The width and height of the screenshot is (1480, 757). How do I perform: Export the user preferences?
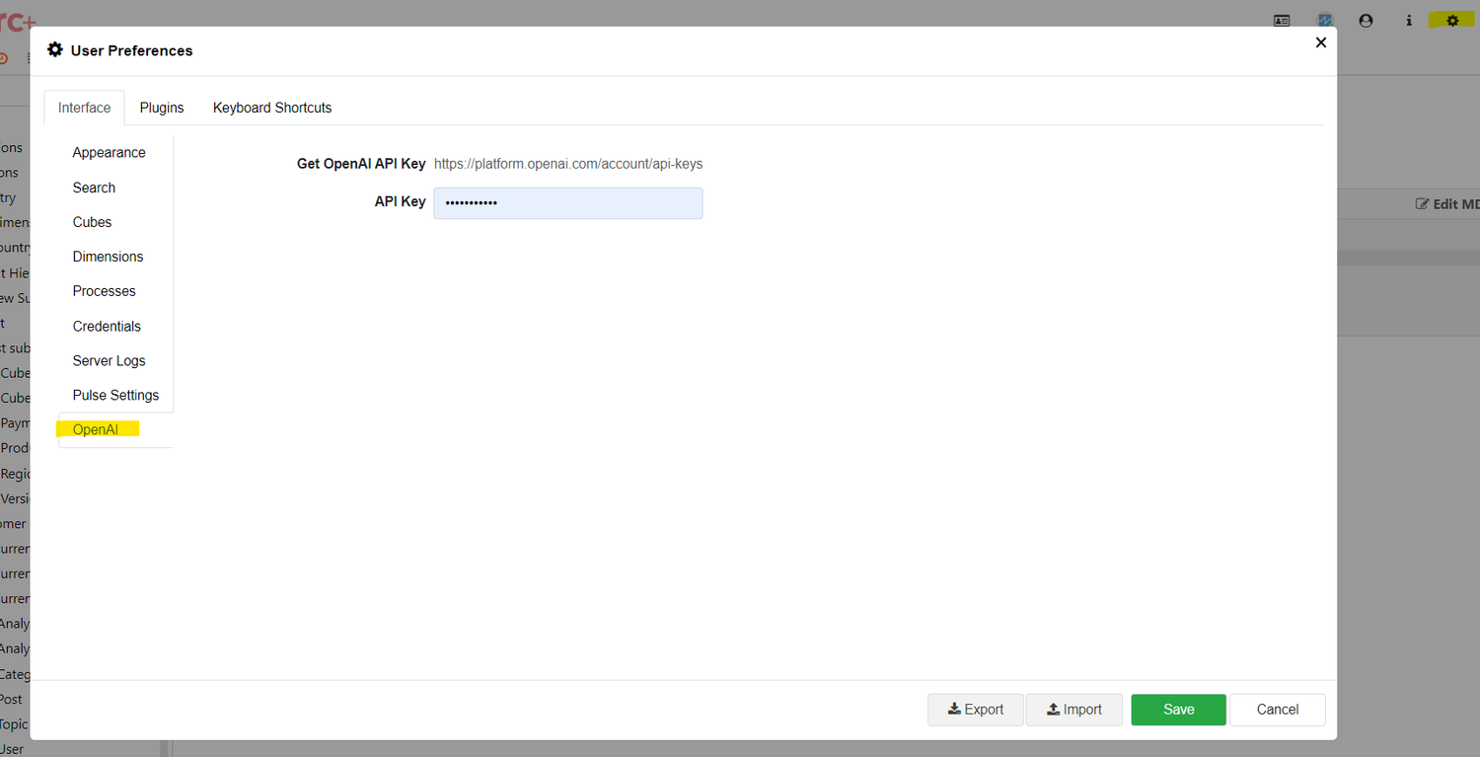coord(975,709)
